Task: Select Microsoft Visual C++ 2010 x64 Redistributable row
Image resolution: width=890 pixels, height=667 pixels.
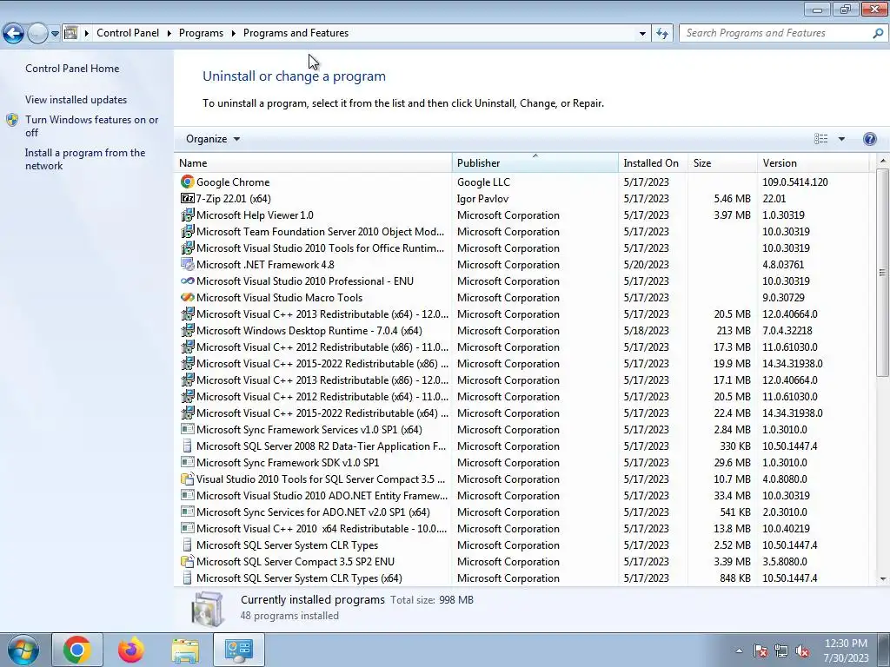Action: point(521,528)
